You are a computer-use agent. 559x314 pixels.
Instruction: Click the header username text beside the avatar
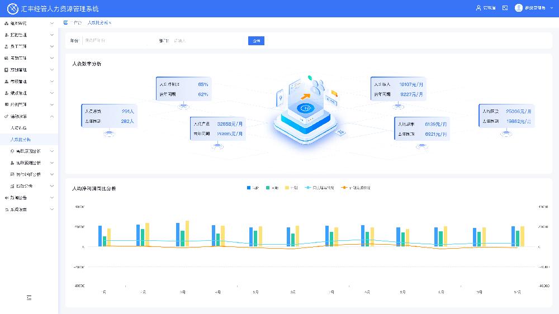click(535, 8)
